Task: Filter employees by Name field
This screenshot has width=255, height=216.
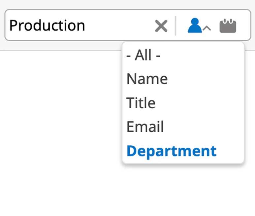Action: click(147, 79)
